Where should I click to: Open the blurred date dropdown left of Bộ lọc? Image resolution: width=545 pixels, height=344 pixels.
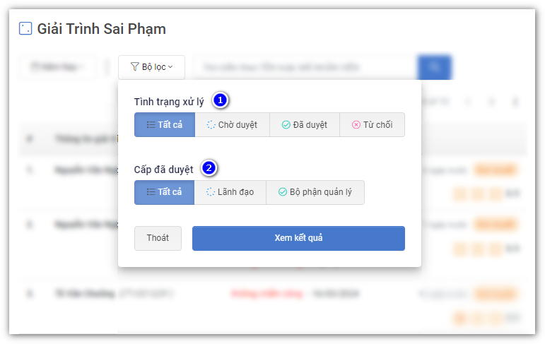(57, 67)
